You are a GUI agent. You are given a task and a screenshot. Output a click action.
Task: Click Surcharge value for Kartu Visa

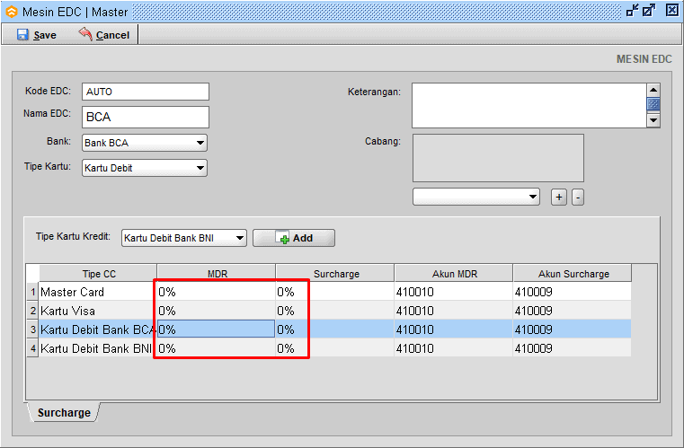point(335,311)
